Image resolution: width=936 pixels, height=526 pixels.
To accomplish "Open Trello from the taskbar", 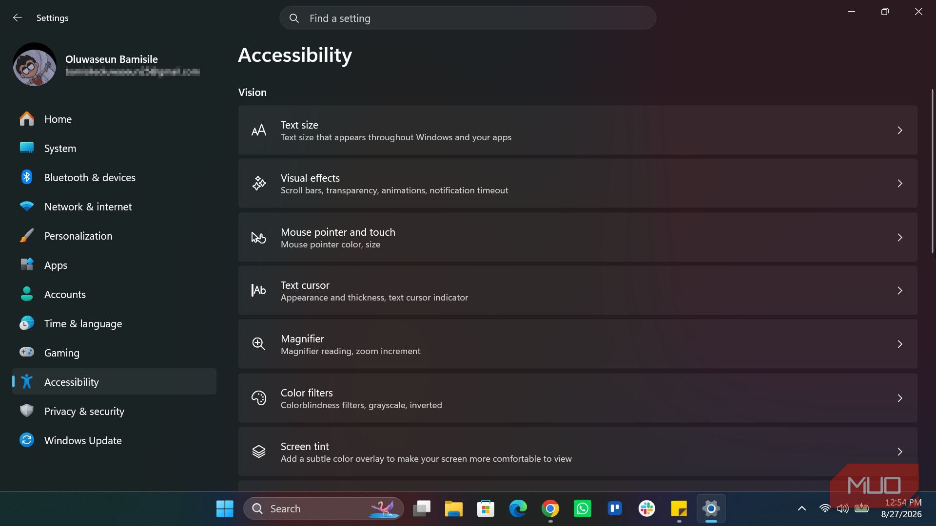I will coord(615,508).
